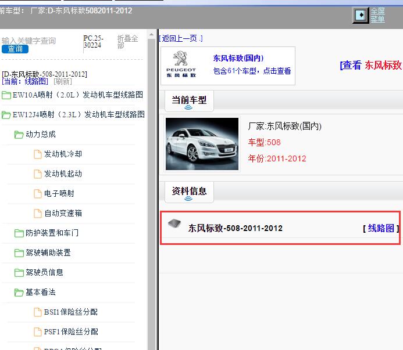Click the full-screen menu toggle icon
403x350 pixels.
(x=361, y=15)
